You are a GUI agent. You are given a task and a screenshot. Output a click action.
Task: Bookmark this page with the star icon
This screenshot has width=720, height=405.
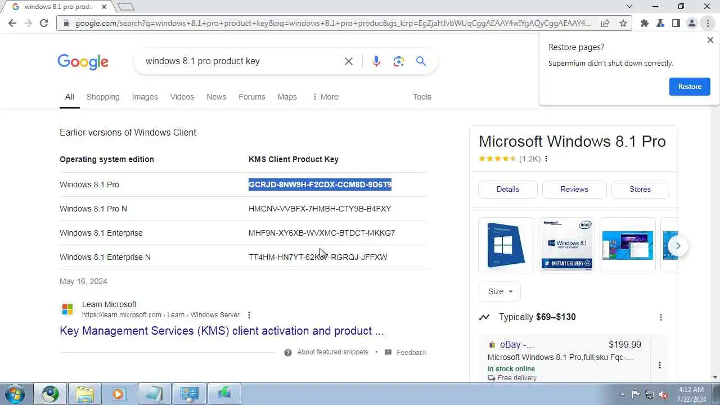(x=623, y=23)
